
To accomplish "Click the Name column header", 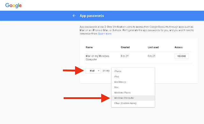I will pyautogui.click(x=89, y=47).
